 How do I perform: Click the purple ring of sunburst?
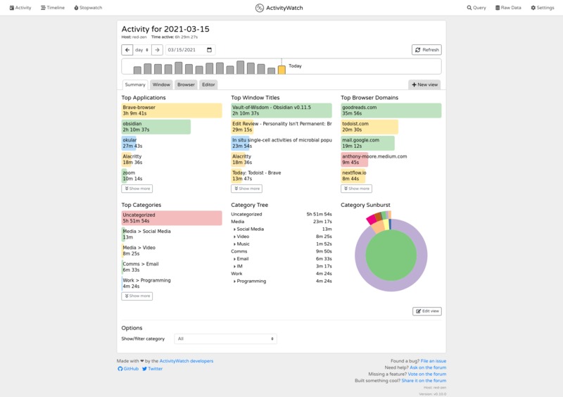(391, 286)
